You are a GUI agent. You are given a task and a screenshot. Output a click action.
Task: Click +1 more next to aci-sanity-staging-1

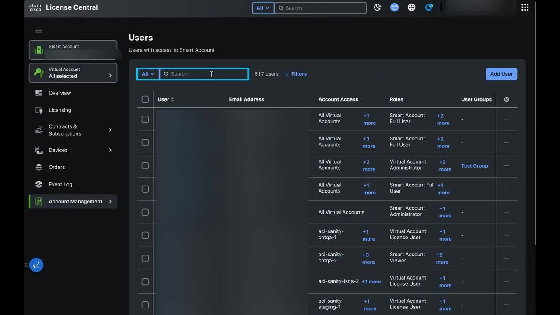click(x=370, y=305)
